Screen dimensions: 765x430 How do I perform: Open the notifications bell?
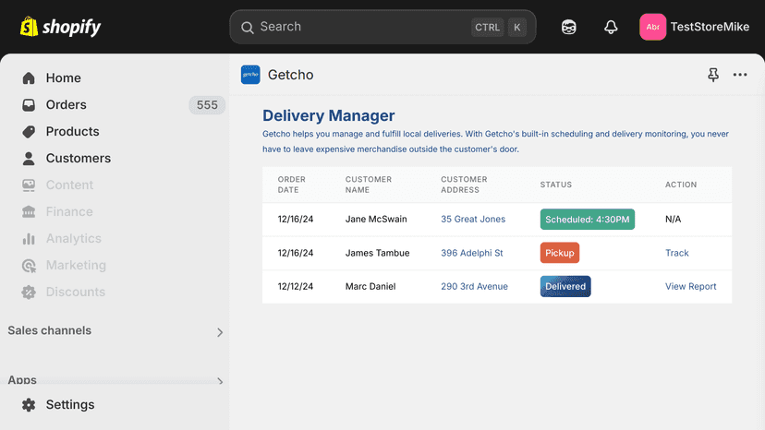click(x=611, y=27)
